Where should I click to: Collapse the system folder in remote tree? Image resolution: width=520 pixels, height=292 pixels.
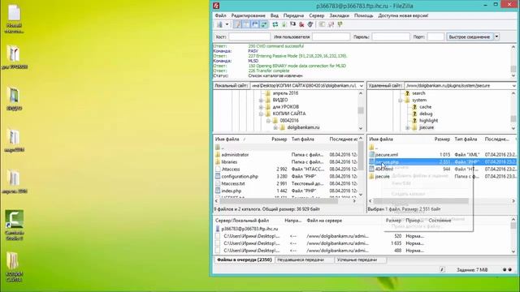coord(401,100)
